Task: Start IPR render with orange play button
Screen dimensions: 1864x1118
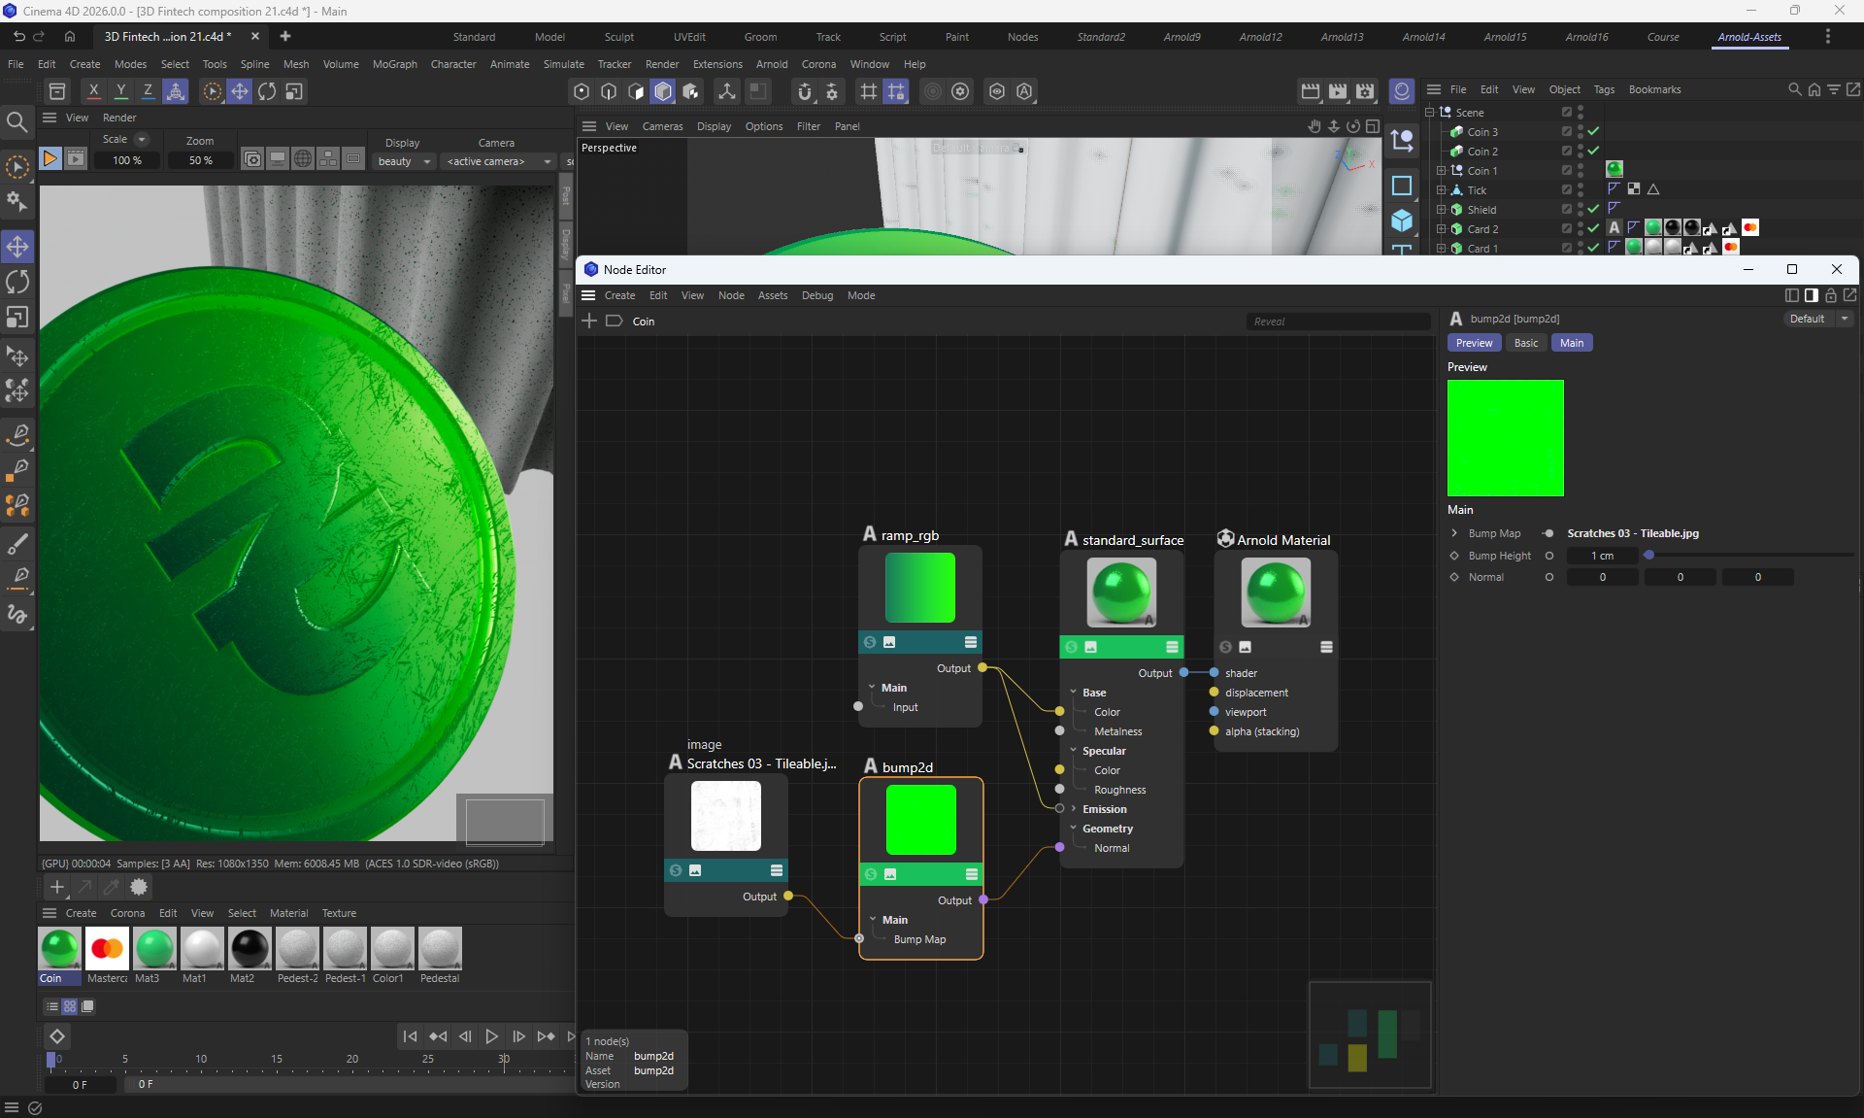Action: click(50, 158)
